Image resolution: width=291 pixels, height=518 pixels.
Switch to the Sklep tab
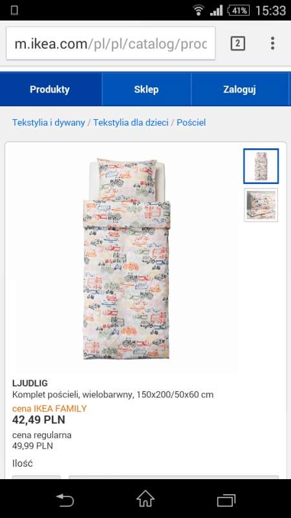146,89
